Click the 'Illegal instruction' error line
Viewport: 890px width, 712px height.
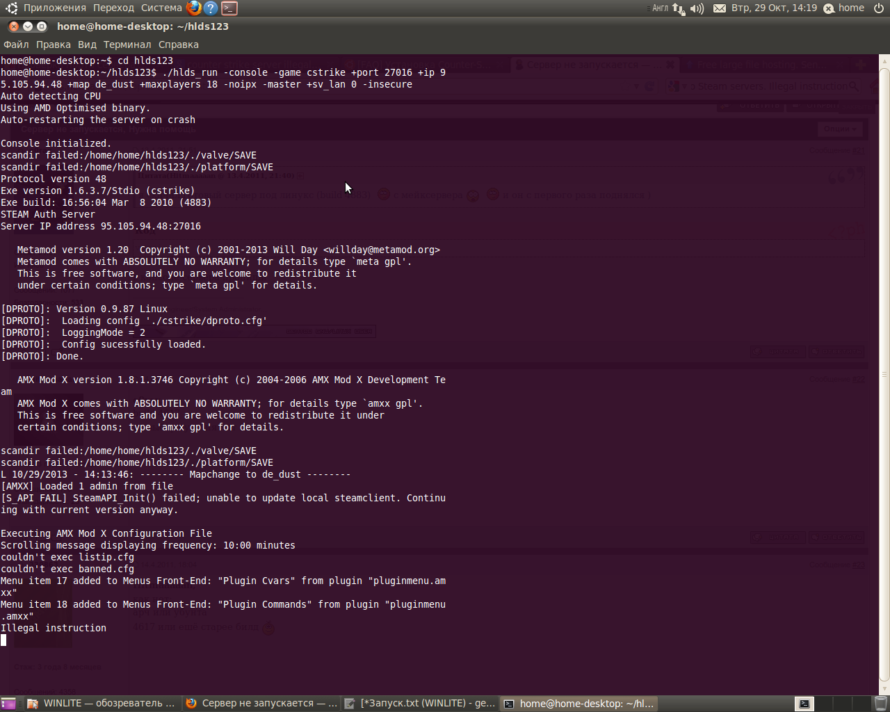click(x=54, y=628)
